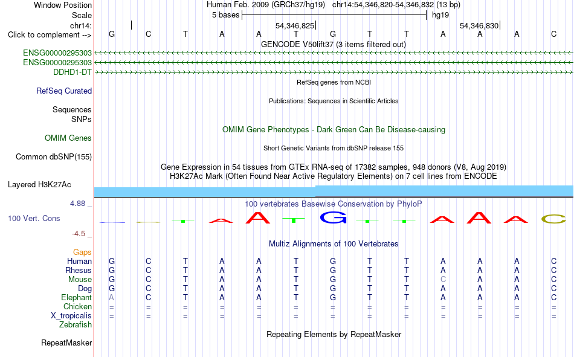Click the Zebrafish species row label
The image size is (574, 357).
[x=76, y=325]
